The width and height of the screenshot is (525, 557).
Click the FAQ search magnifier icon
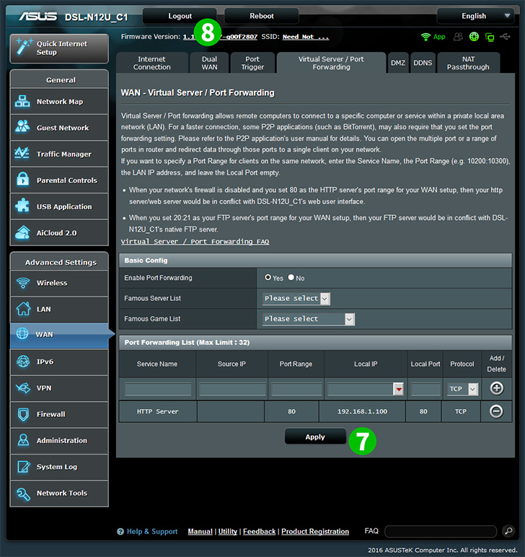coord(508,531)
